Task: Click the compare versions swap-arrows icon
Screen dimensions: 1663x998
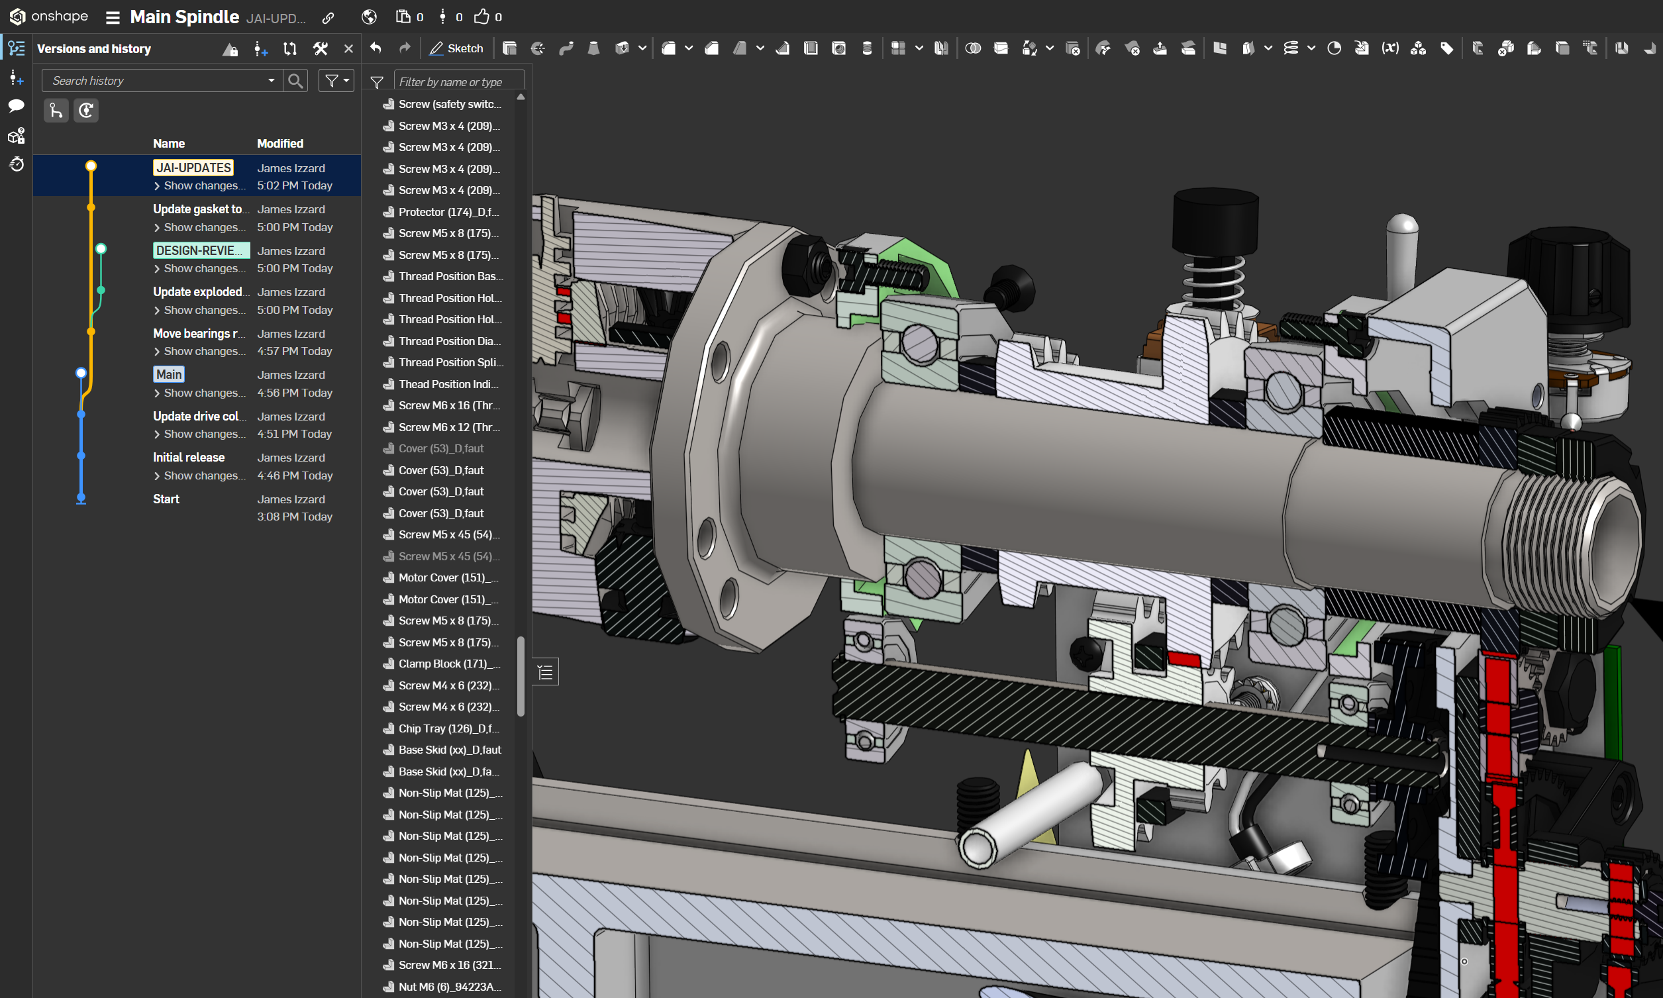Action: click(290, 48)
